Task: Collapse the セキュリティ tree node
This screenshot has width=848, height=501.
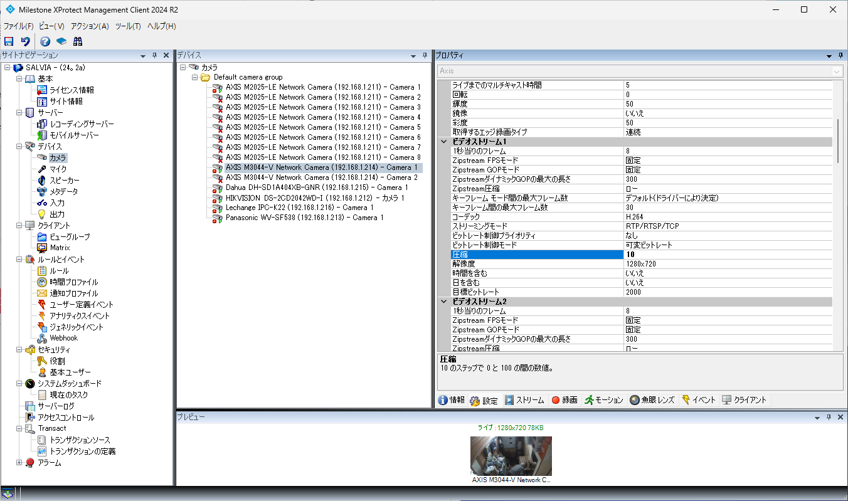Action: coord(19,350)
